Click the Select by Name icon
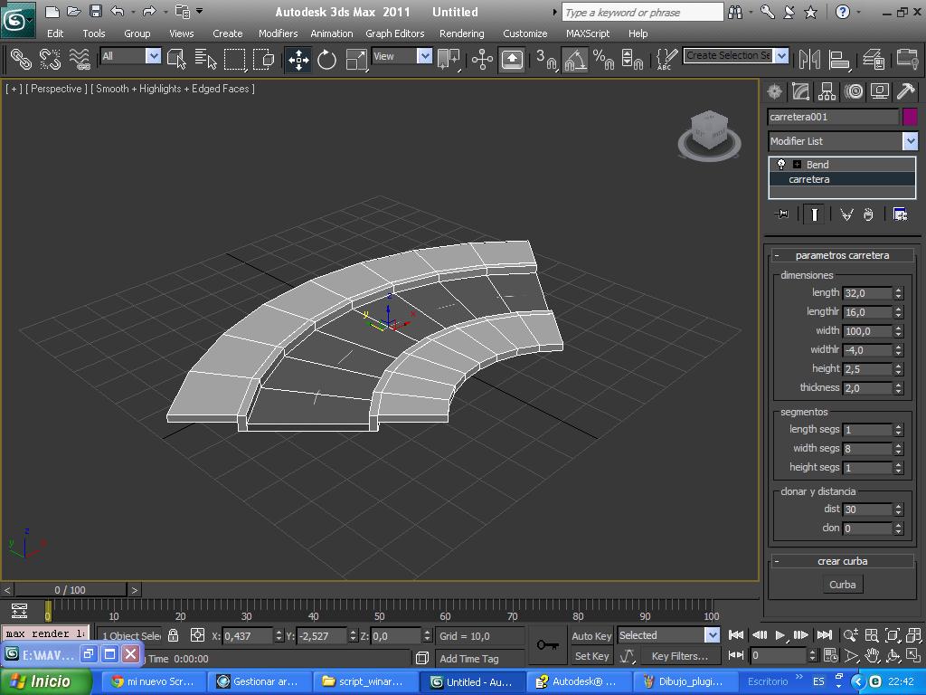The height and width of the screenshot is (695, 926). tap(206, 60)
